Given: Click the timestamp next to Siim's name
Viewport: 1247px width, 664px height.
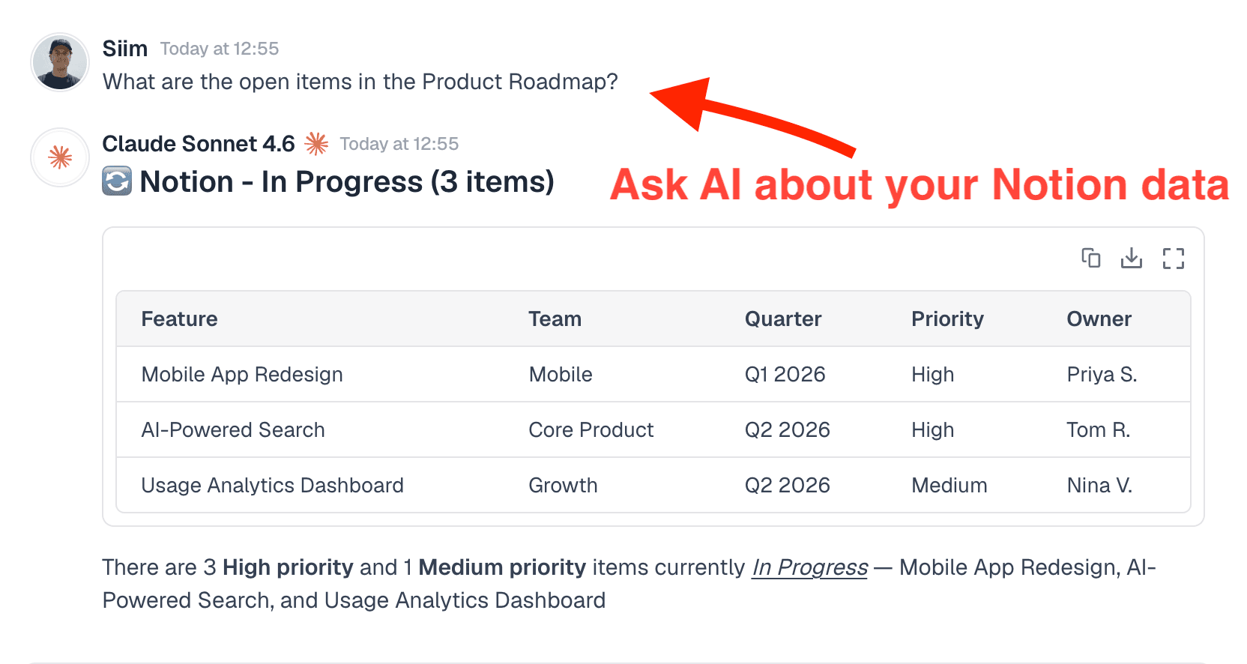Looking at the screenshot, I should pyautogui.click(x=219, y=48).
